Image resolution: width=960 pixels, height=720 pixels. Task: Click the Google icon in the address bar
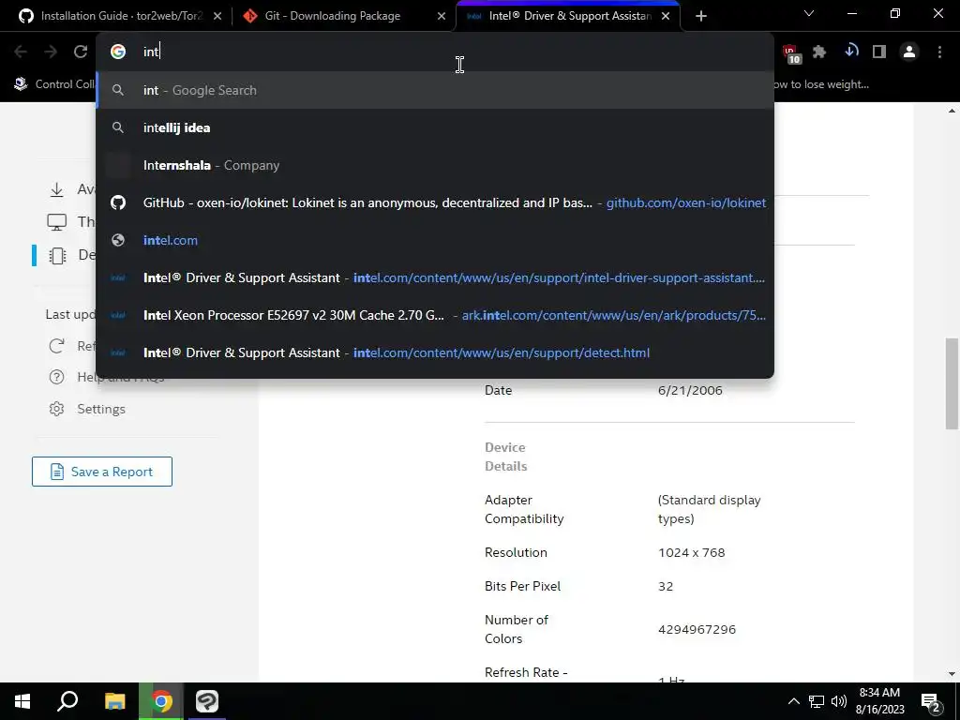[118, 52]
